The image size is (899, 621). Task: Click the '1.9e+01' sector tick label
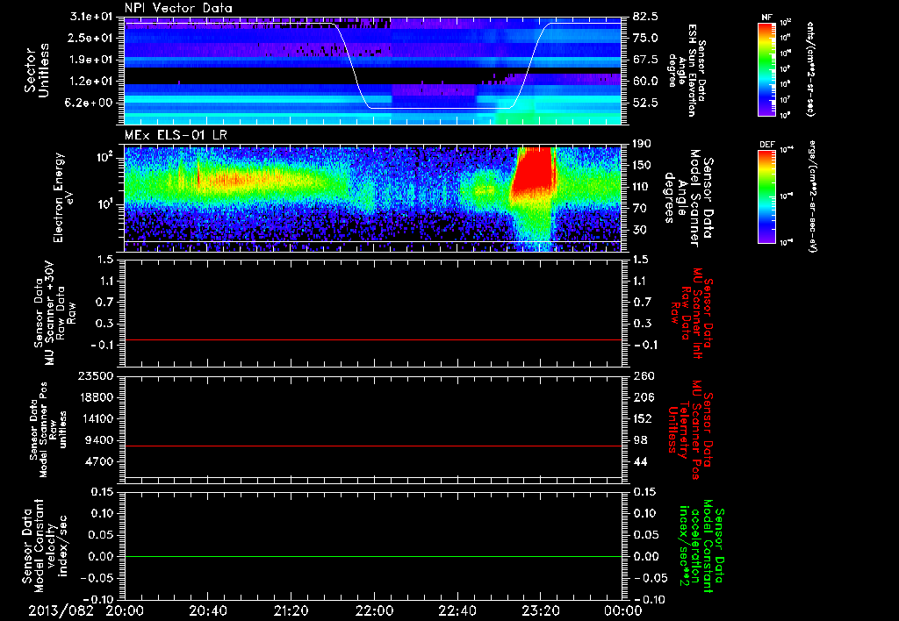(x=92, y=60)
